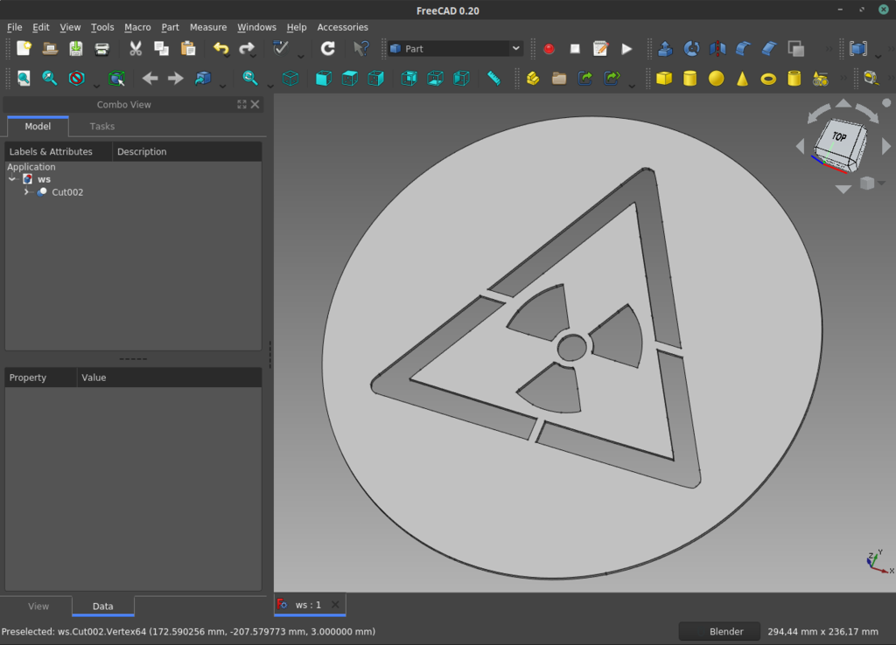Redo the last undone action
Screen dimensions: 896x645
[x=246, y=49]
